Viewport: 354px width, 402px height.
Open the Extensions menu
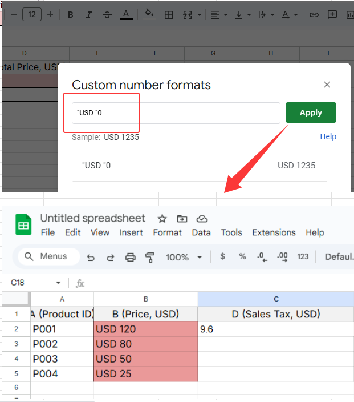(274, 232)
